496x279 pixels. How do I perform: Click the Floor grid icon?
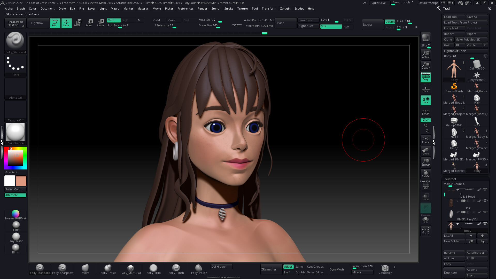(425, 89)
